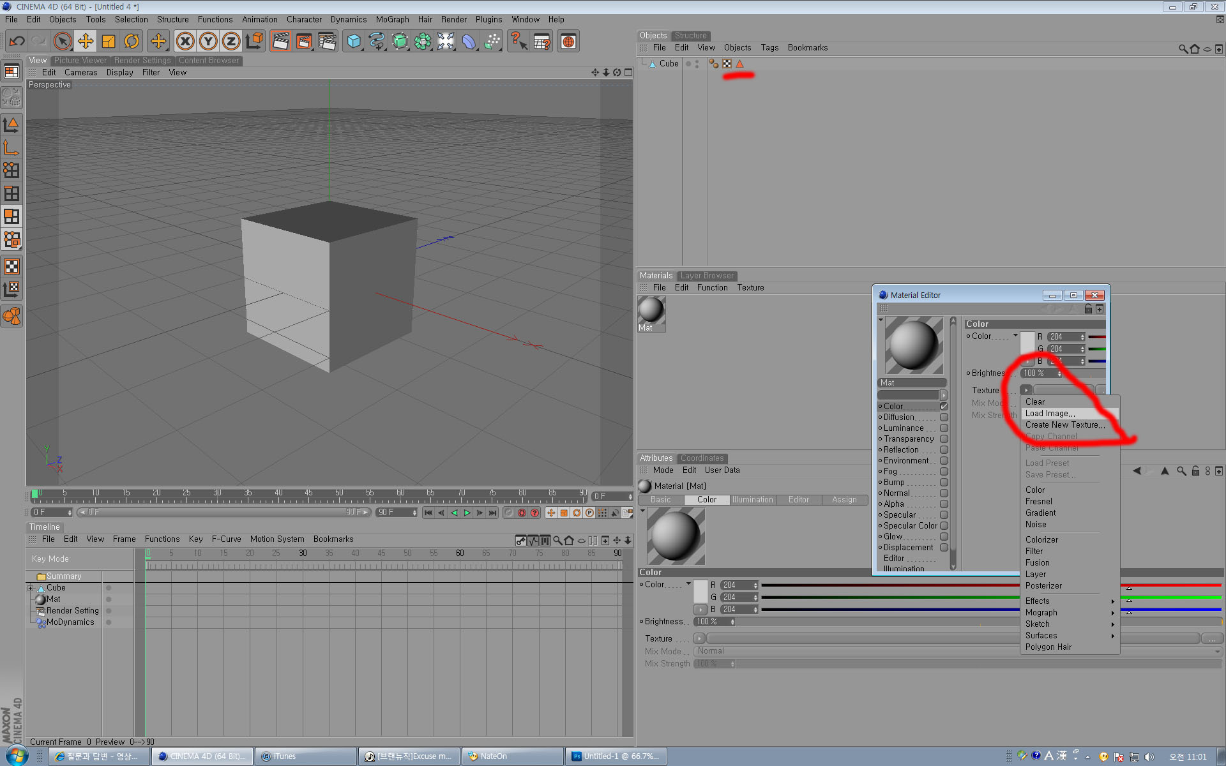The image size is (1226, 766).
Task: Toggle the Color channel checkbox in Material Editor
Action: point(944,406)
